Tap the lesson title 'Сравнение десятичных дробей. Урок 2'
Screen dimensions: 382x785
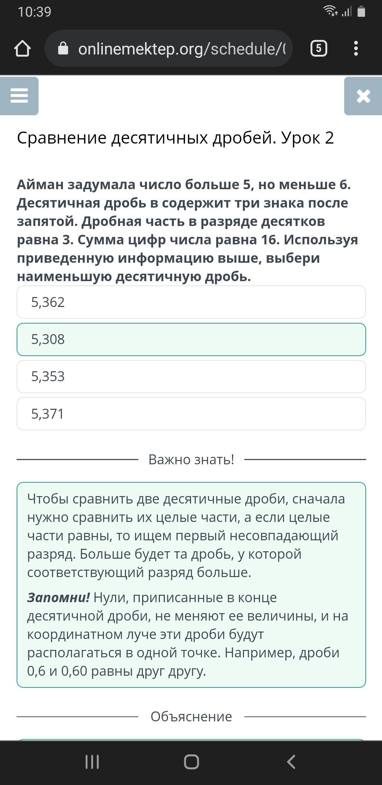[x=175, y=138]
